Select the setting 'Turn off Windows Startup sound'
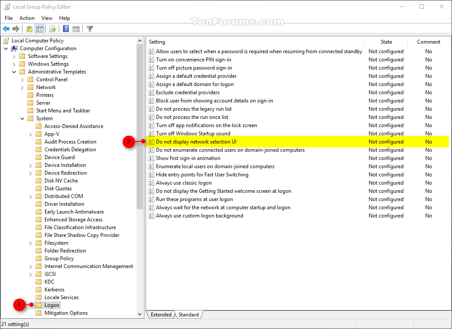The image size is (452, 329). click(x=193, y=133)
